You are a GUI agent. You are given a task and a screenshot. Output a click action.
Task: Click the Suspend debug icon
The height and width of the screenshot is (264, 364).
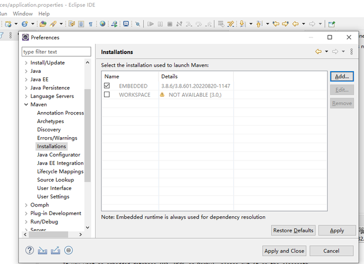(x=160, y=24)
